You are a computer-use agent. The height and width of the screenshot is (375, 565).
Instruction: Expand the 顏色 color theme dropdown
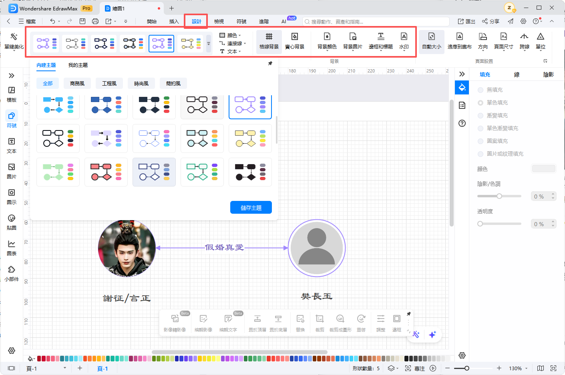231,35
